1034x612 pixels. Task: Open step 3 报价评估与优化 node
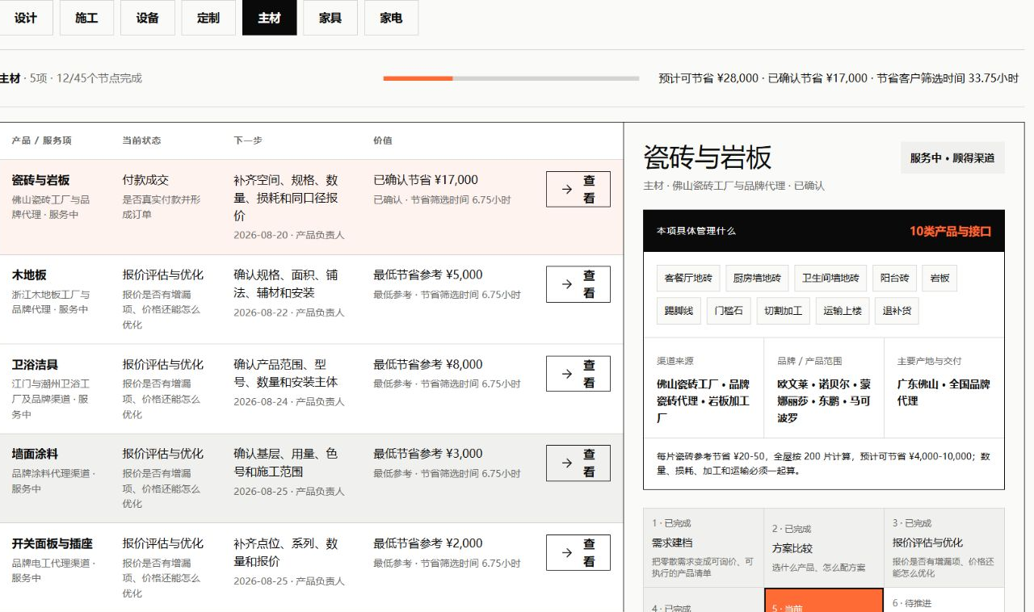944,547
